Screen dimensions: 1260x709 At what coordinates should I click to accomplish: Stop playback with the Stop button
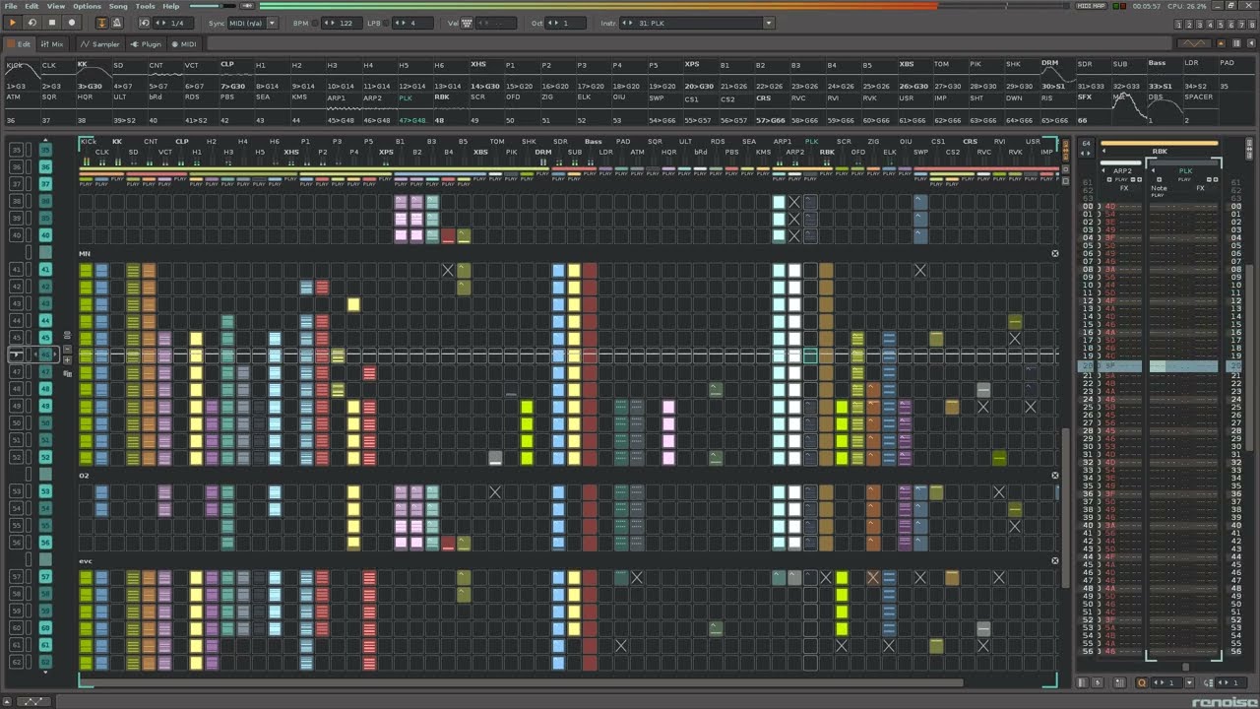click(x=51, y=23)
